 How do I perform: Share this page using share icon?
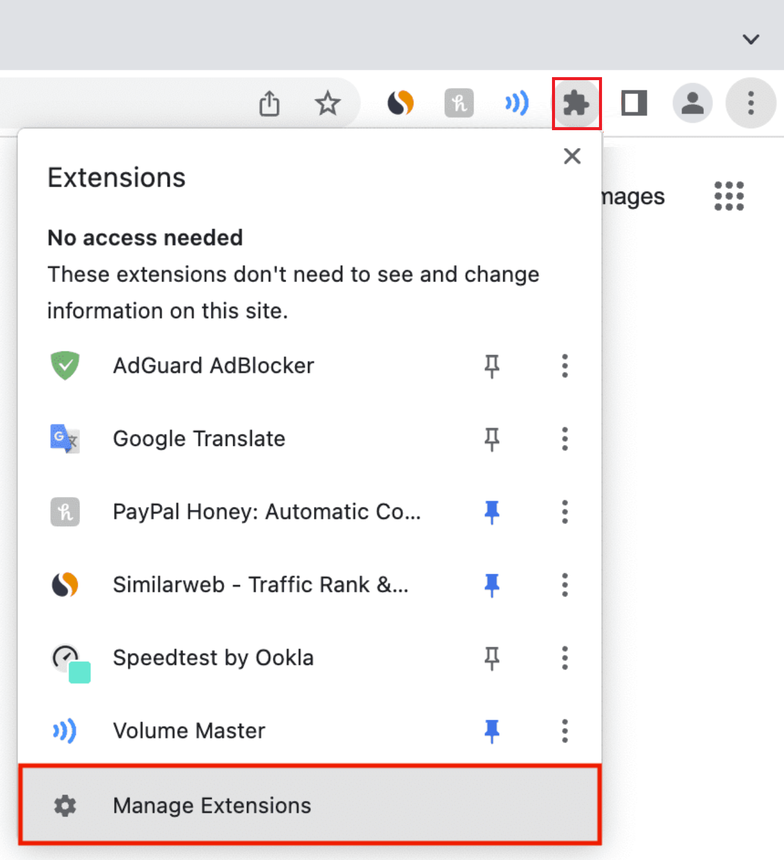(x=269, y=103)
